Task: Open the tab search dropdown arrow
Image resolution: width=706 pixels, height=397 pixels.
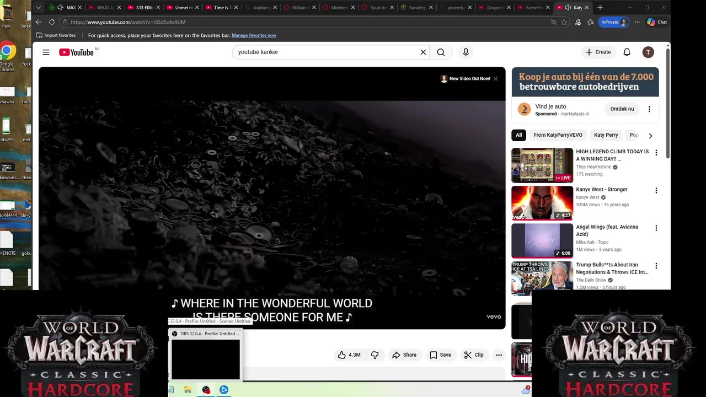Action: tap(38, 8)
